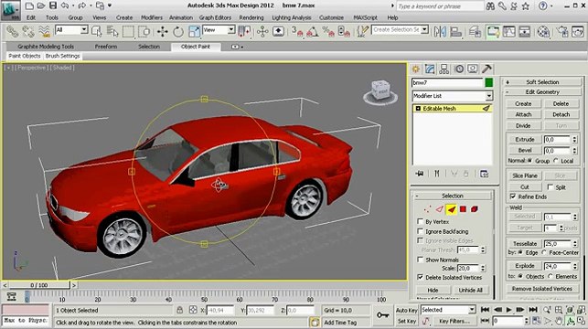The image size is (588, 329).
Task: Enable Show Normals checkbox
Action: pos(421,260)
